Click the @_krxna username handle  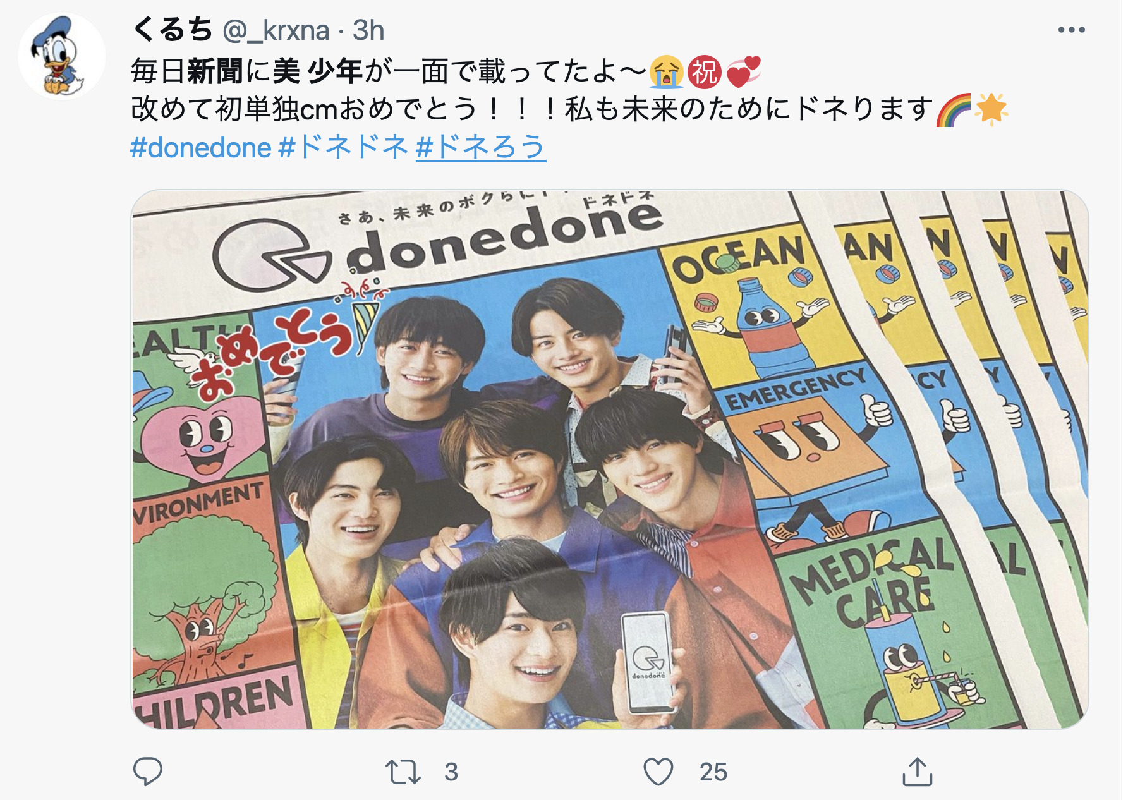(x=276, y=30)
